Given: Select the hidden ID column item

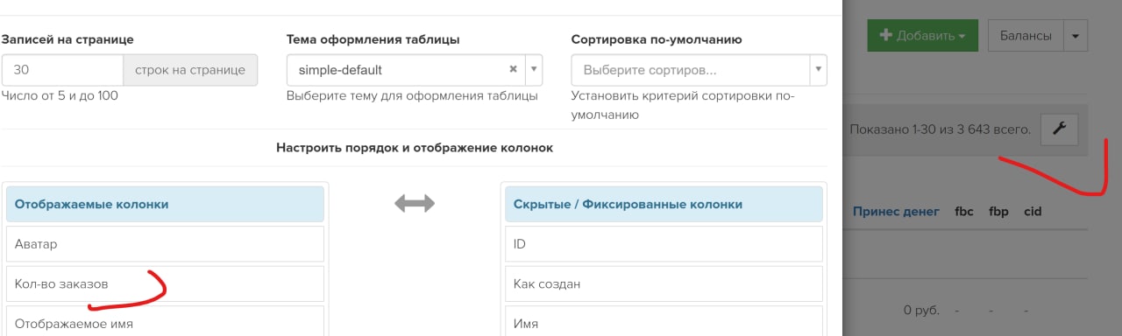Looking at the screenshot, I should 664,244.
